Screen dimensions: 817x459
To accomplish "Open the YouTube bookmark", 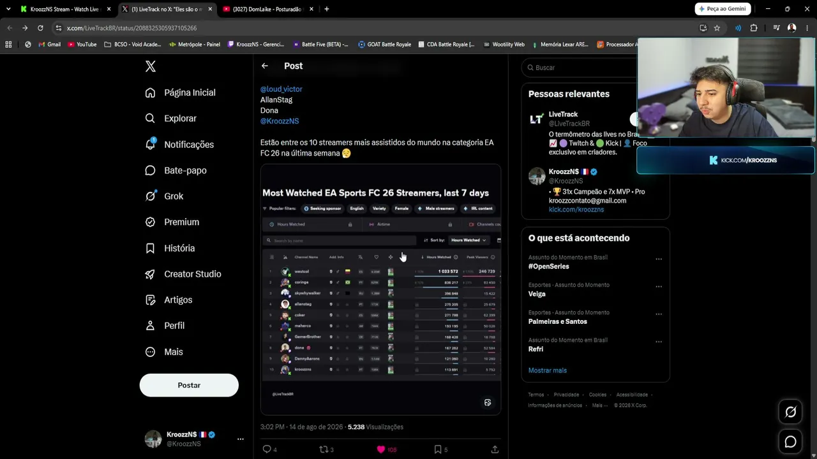I will [82, 45].
